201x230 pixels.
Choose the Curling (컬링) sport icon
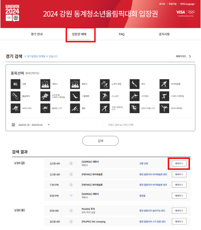click(x=75, y=108)
